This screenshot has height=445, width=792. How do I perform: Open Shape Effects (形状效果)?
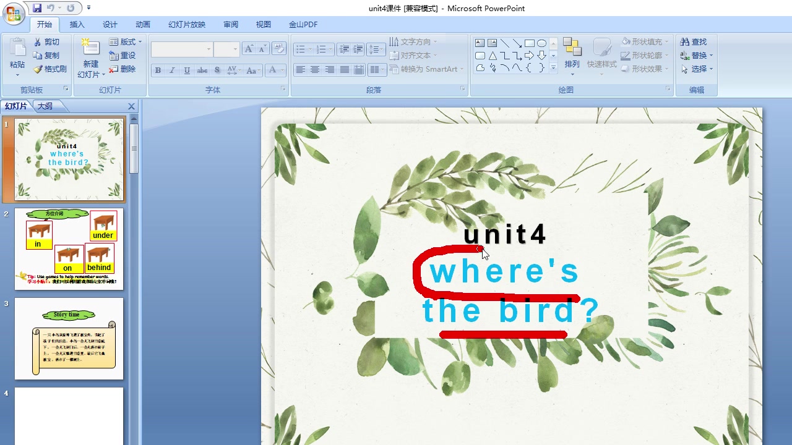pos(643,69)
